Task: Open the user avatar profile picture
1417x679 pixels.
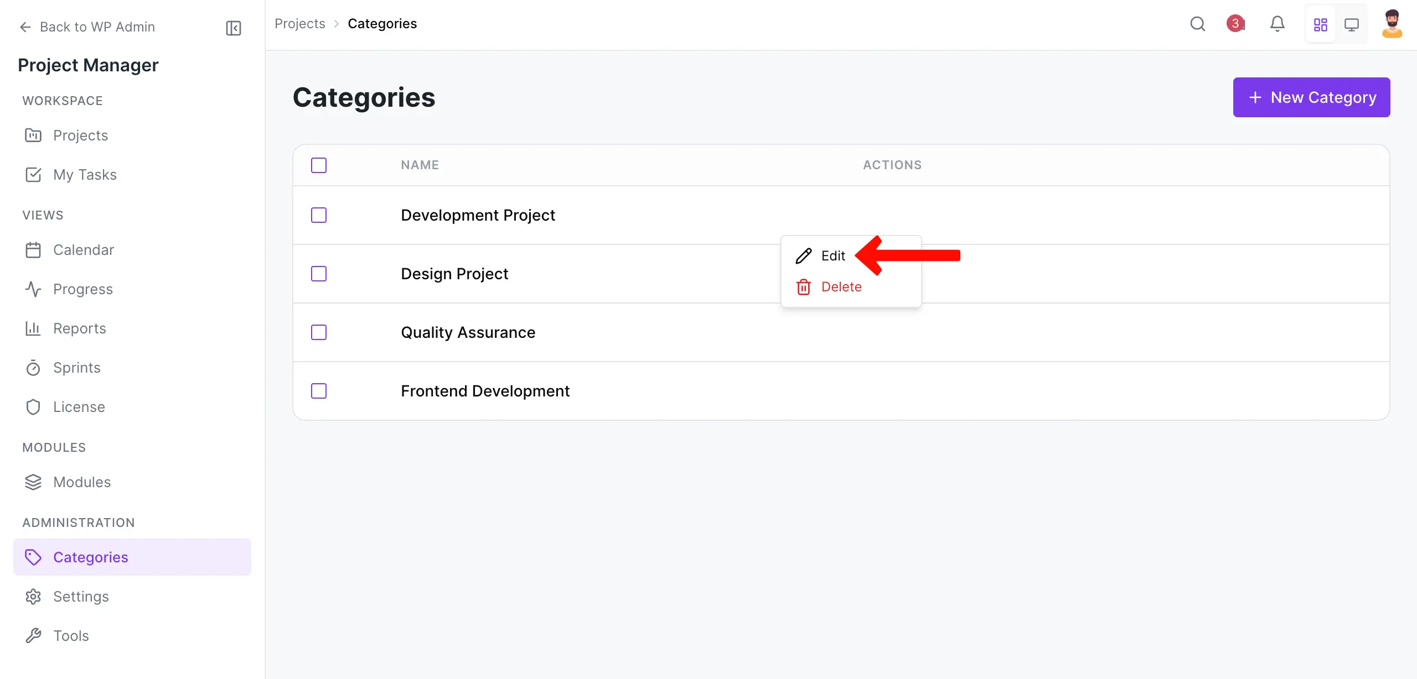Action: (x=1393, y=24)
